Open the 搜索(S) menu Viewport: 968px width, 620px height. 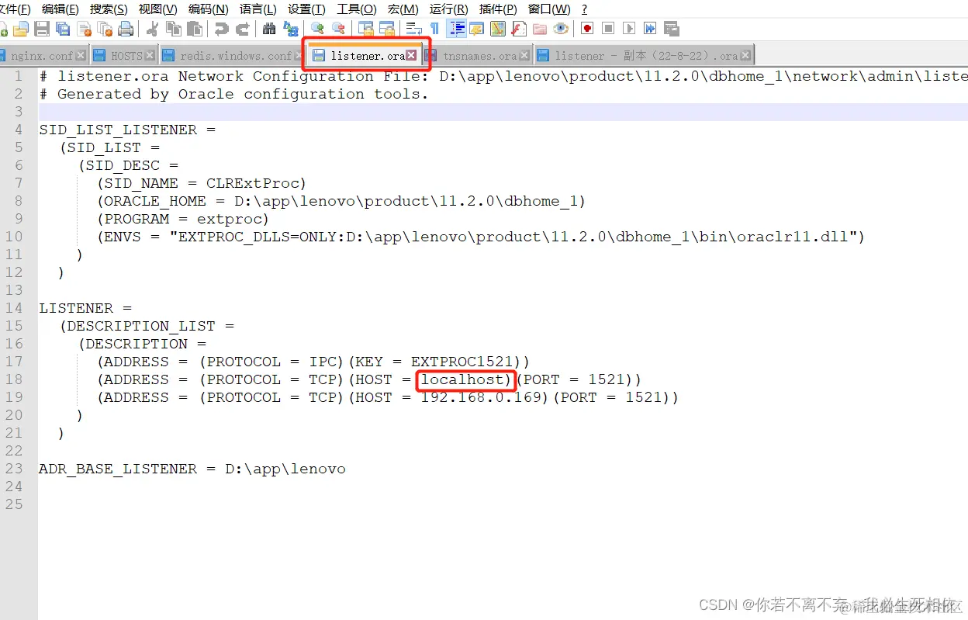coord(109,9)
